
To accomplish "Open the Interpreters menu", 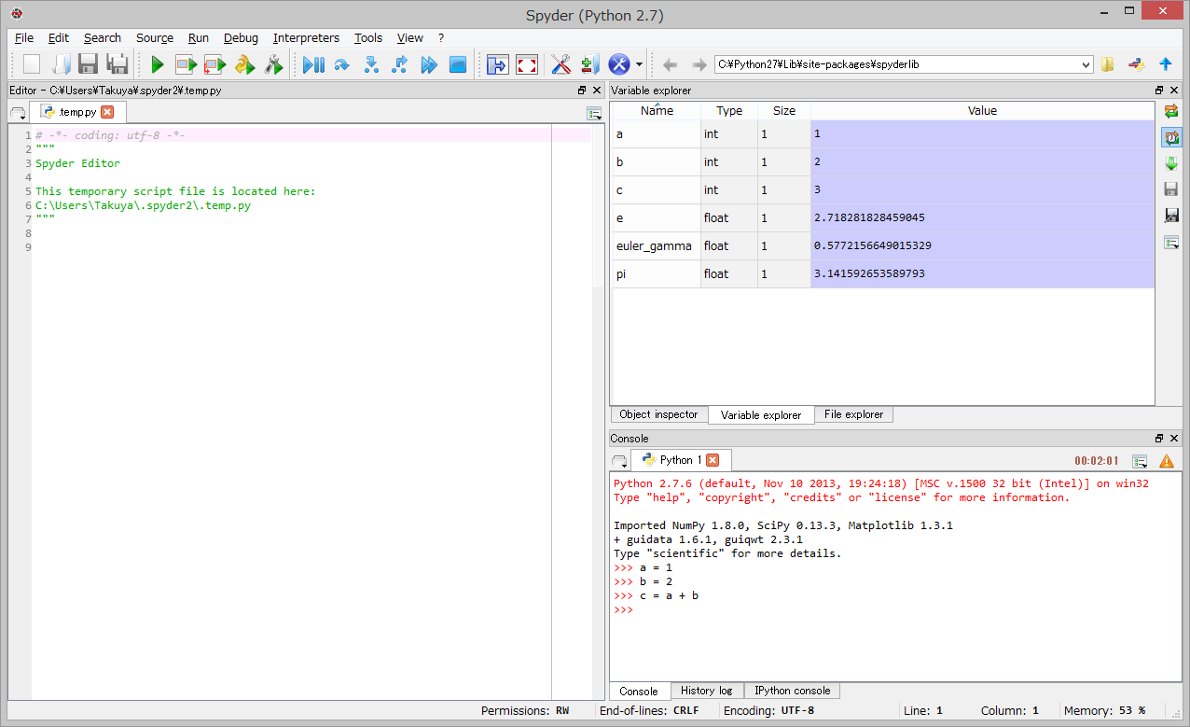I will point(306,38).
